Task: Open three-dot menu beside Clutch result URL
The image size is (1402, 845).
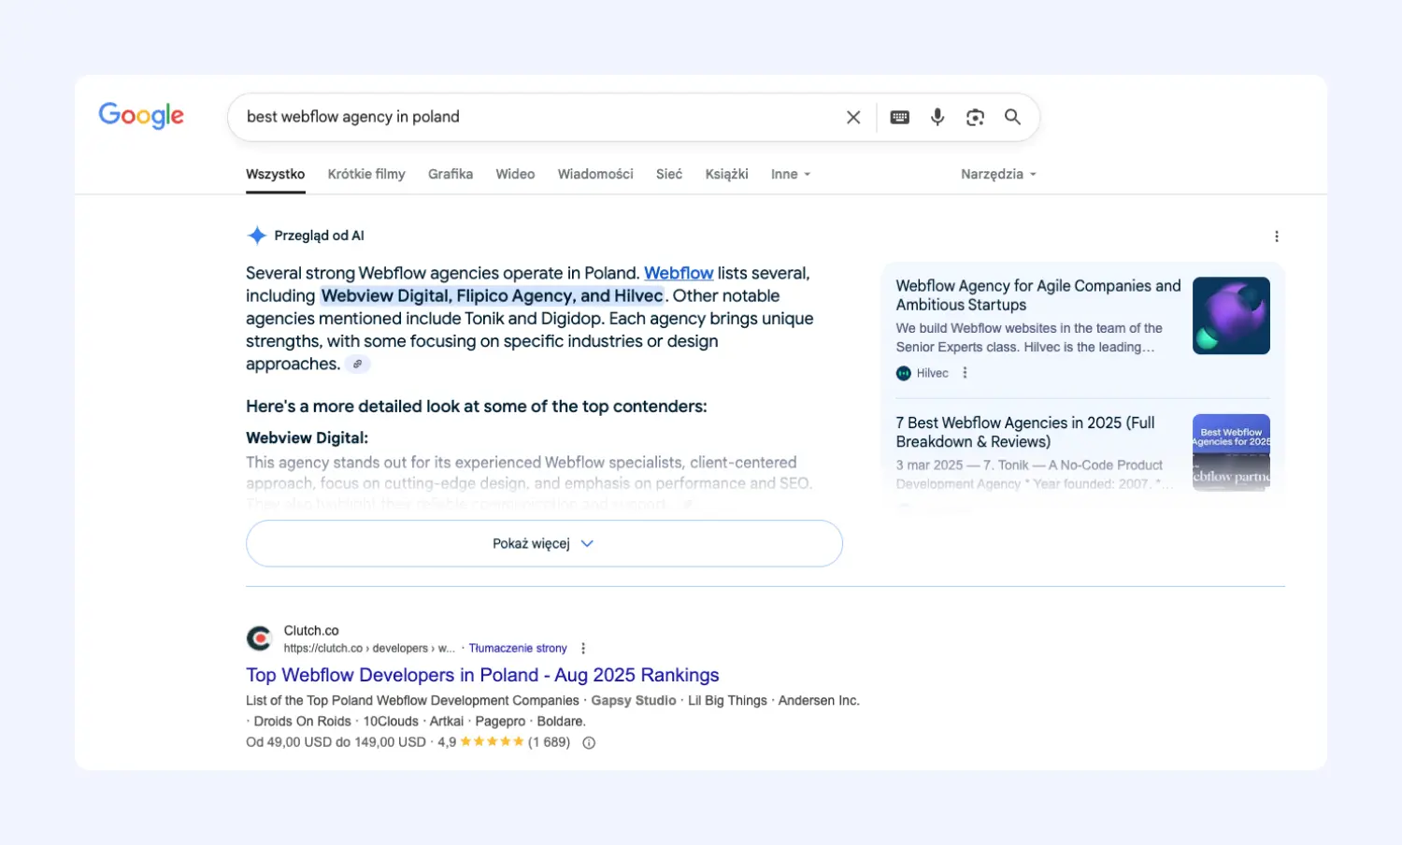Action: 583,648
